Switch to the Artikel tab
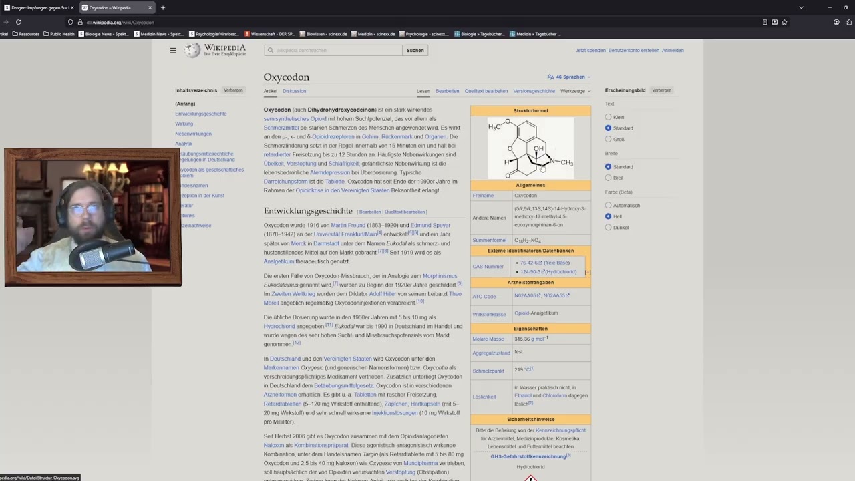This screenshot has width=855, height=481. pos(270,91)
